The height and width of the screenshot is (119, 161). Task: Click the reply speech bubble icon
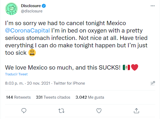click(x=24, y=110)
